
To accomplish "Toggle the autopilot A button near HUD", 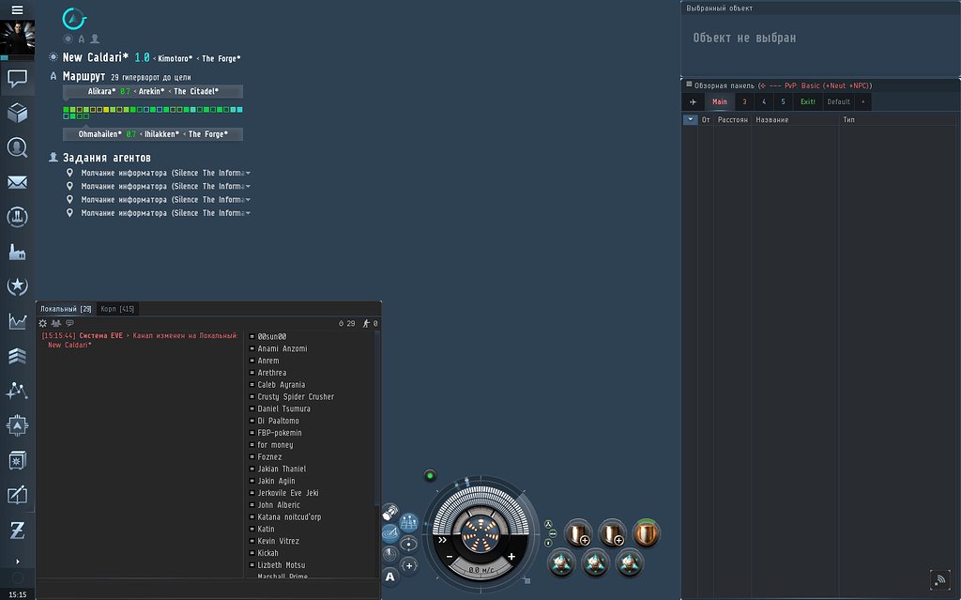I will pyautogui.click(x=390, y=577).
